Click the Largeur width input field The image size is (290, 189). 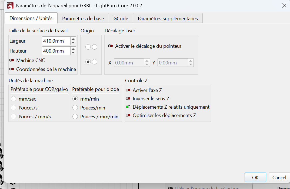pyautogui.click(x=56, y=41)
